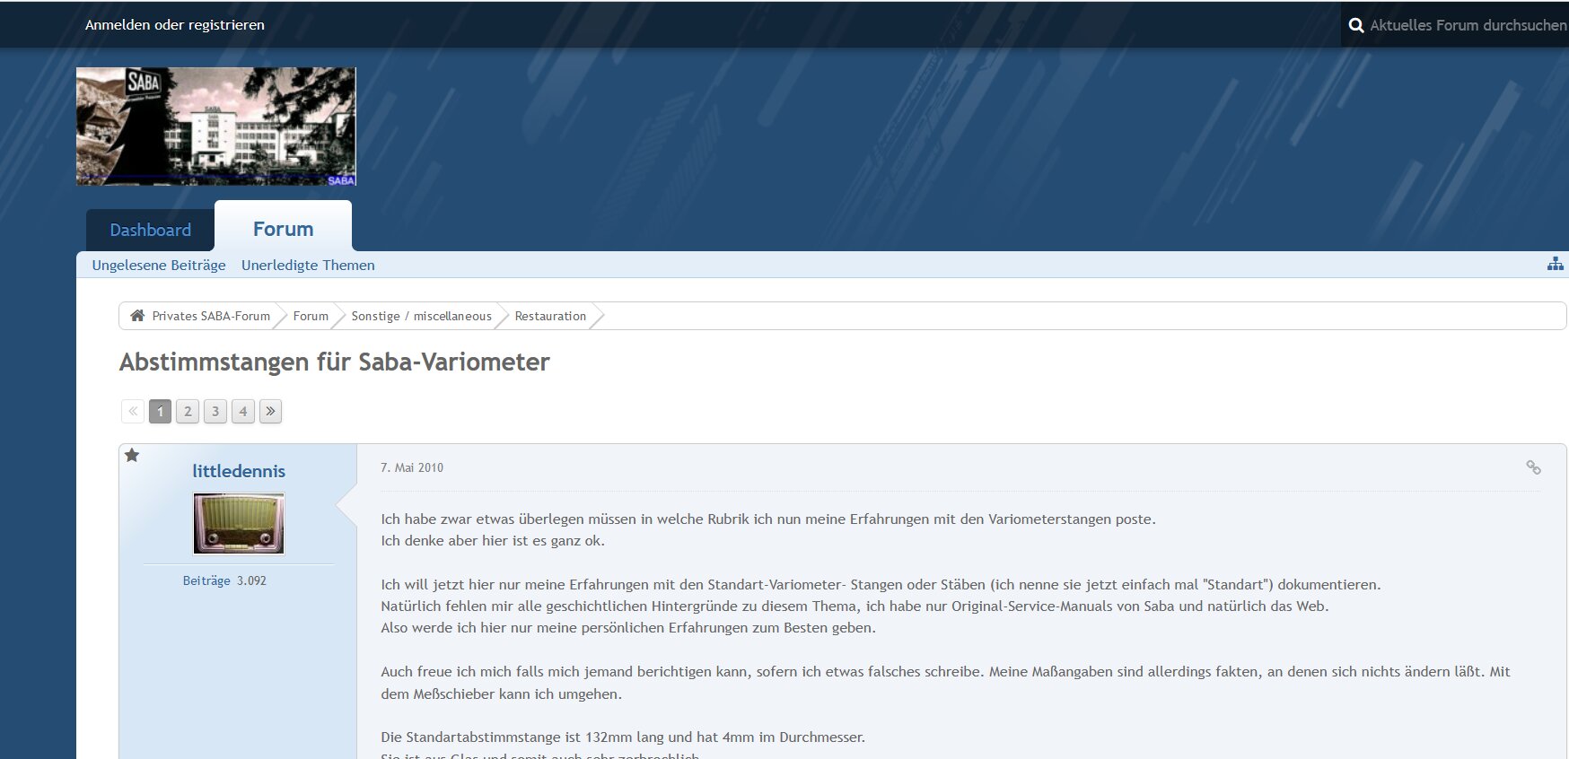Open 'Sonstige / miscellaneous' breadcrumb
The image size is (1569, 759).
tap(421, 316)
